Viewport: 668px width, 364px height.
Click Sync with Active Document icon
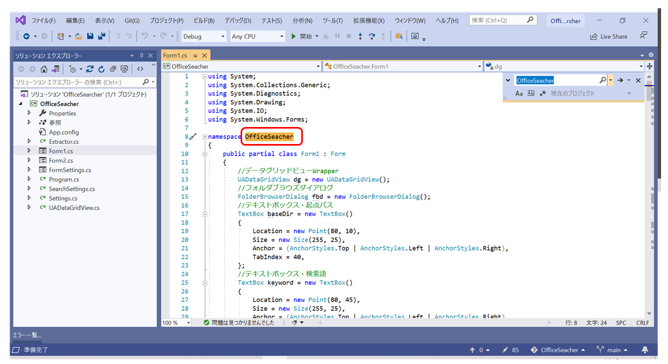89,69
